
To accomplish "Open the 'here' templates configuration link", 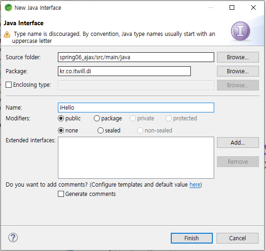I will (195, 185).
